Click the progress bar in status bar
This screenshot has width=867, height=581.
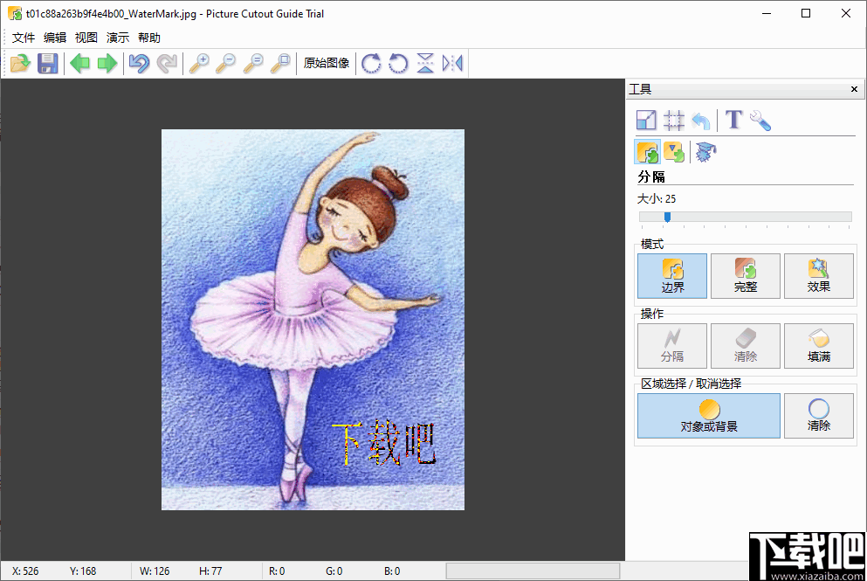(x=533, y=571)
